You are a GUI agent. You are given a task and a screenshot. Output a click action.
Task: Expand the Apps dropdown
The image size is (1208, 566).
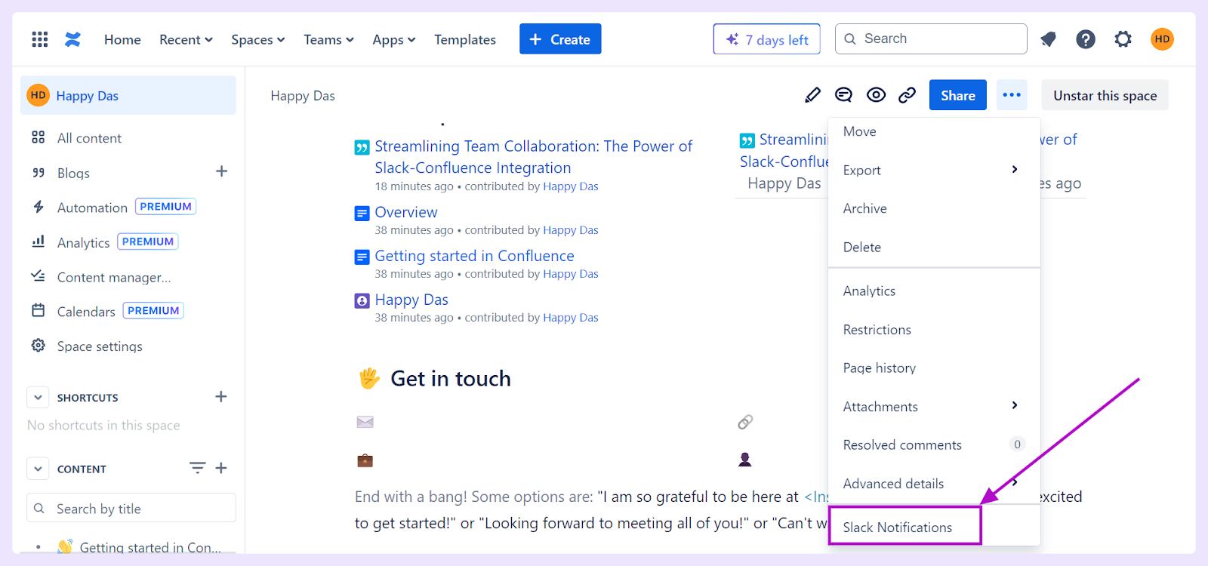(394, 39)
